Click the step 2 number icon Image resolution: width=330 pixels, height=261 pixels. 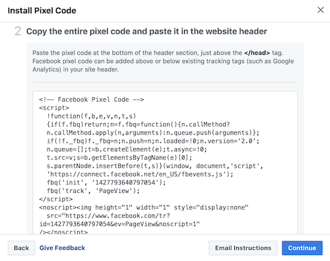pos(18,31)
